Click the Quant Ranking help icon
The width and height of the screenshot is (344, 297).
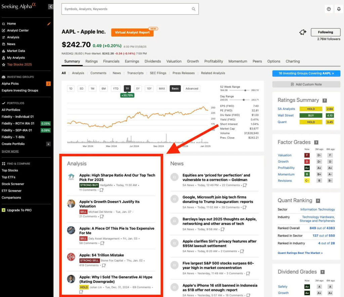(x=318, y=201)
